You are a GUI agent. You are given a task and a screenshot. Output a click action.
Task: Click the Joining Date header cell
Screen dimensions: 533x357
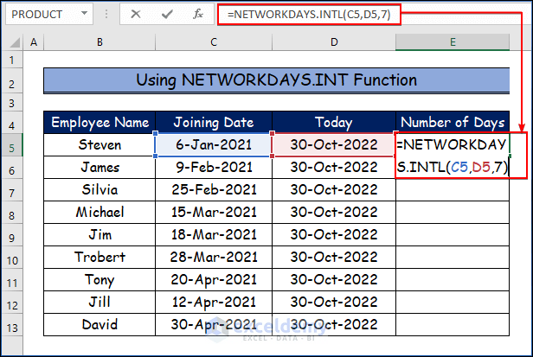coord(214,122)
